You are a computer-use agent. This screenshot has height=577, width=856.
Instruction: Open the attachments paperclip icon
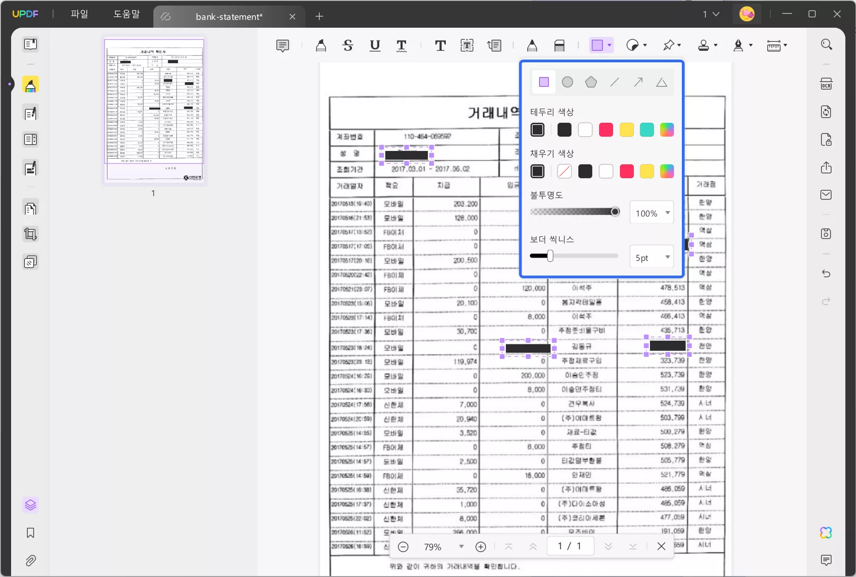[30, 561]
